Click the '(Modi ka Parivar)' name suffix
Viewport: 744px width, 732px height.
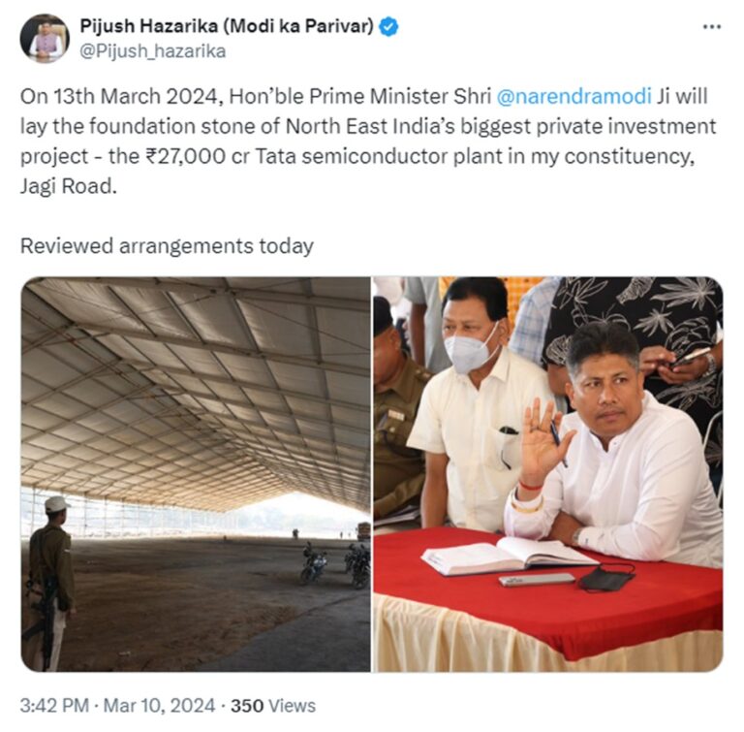(298, 26)
